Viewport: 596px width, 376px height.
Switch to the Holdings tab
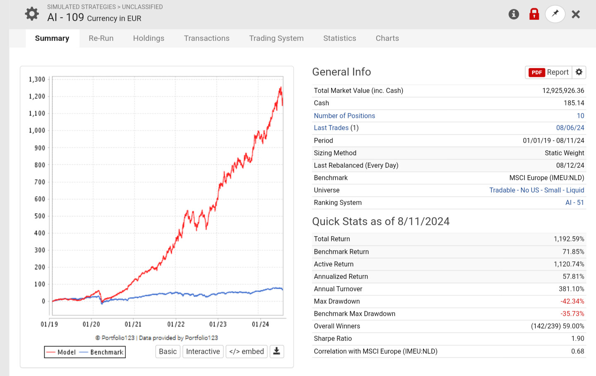point(149,38)
